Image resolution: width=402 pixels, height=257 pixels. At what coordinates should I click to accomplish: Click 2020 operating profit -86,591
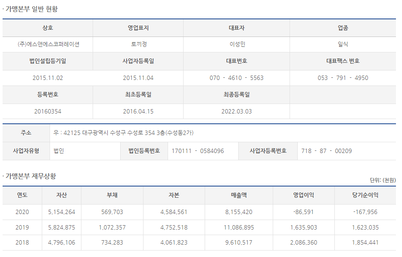304,212
